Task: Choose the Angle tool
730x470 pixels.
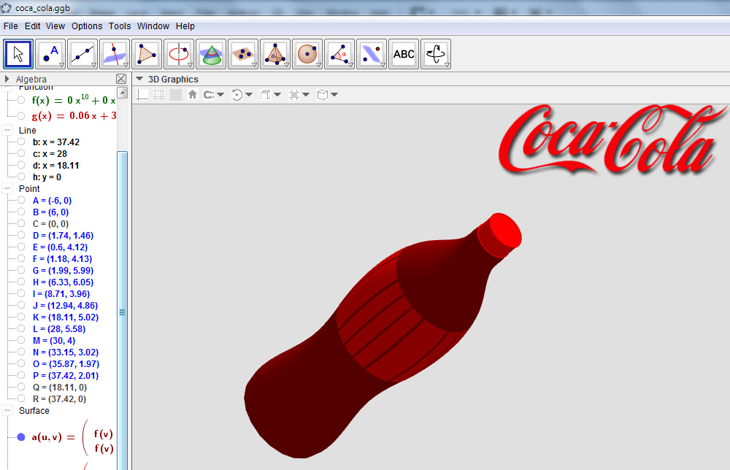Action: click(339, 54)
